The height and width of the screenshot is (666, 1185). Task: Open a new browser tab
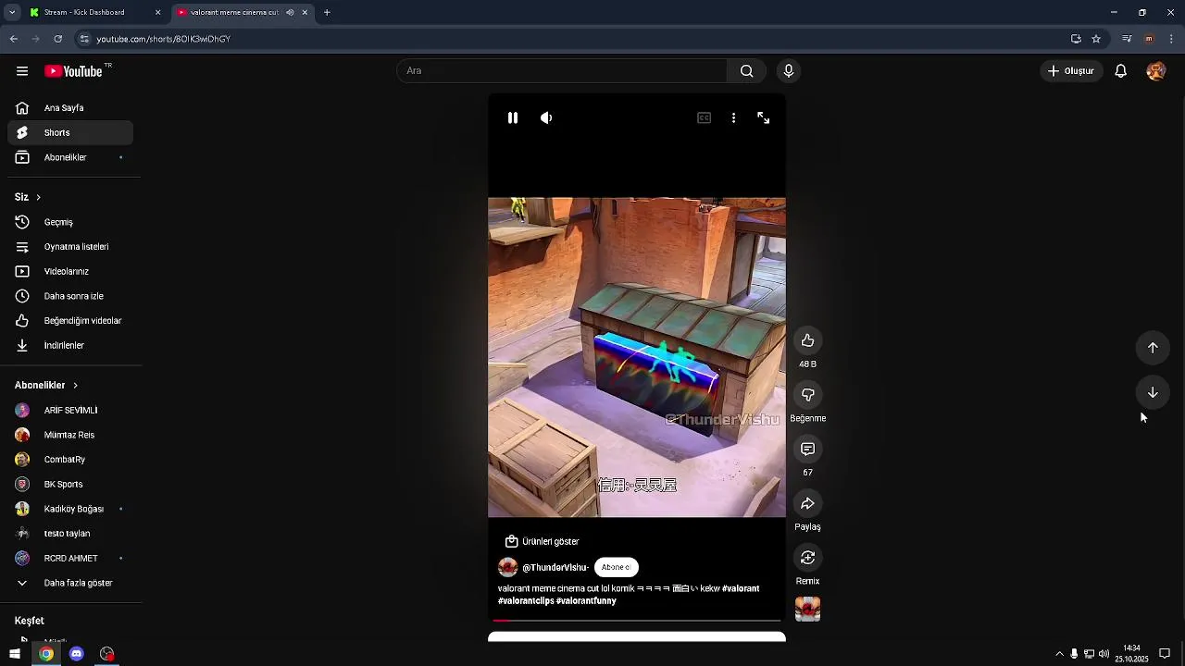pyautogui.click(x=327, y=12)
